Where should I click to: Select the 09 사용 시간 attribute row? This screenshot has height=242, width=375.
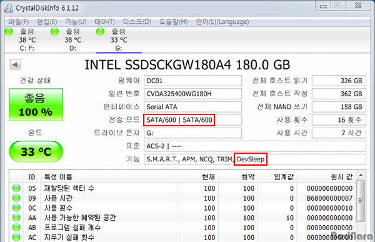(183, 198)
